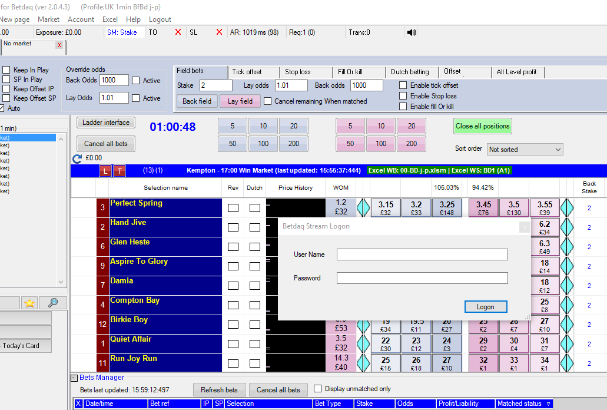Screen dimensions: 607x410
Task: Click right cyan diamond on Glen Heste row
Action: [567, 246]
